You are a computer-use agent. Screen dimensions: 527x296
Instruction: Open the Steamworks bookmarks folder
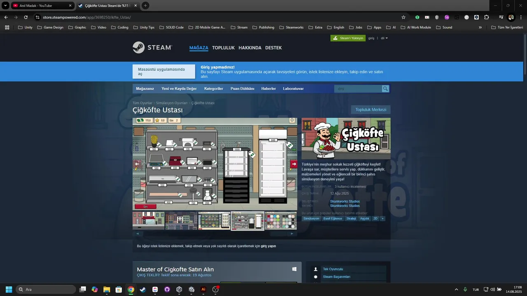coord(291,28)
